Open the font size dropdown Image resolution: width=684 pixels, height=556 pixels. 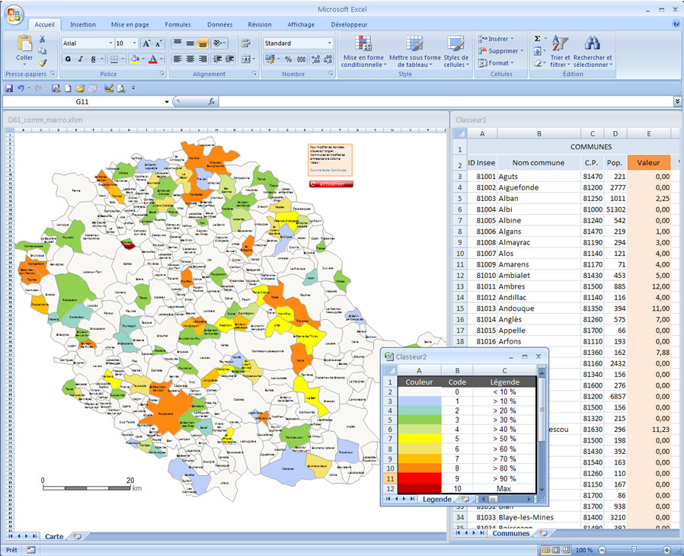[134, 43]
